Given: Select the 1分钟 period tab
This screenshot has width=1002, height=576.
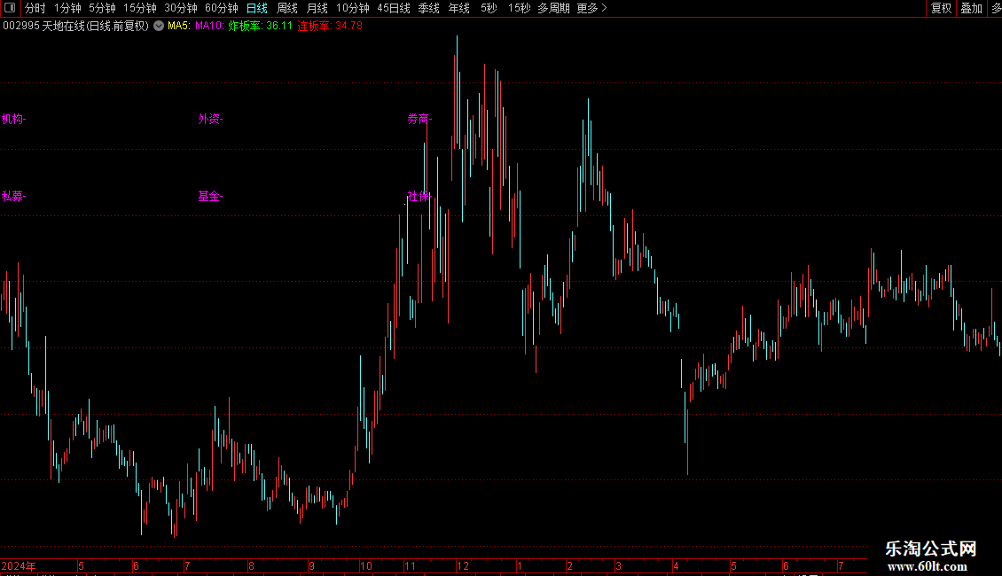Looking at the screenshot, I should point(67,8).
